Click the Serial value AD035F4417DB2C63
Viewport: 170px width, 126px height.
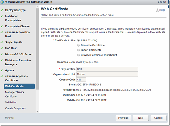tap(88, 85)
